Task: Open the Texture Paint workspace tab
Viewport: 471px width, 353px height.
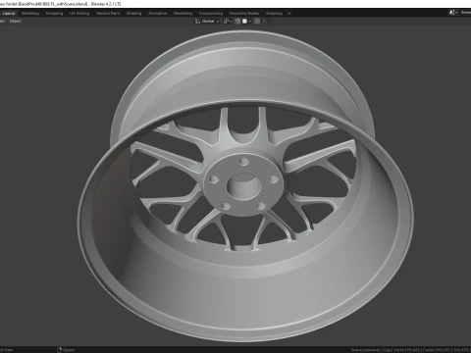Action: tap(108, 14)
